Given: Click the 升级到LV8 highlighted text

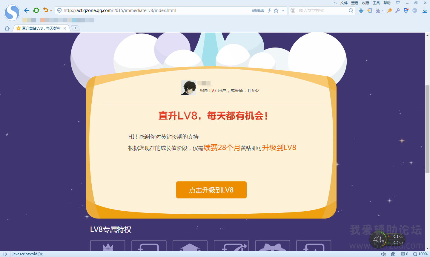Looking at the screenshot, I should click(279, 148).
